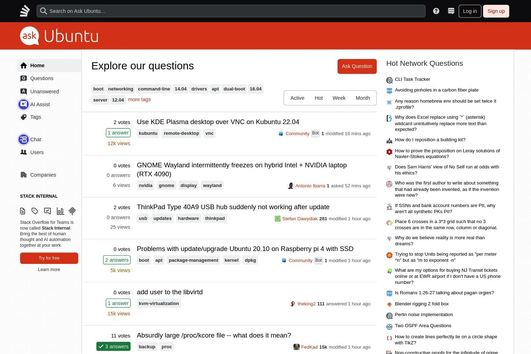Select the networking tag filter

pos(121,89)
